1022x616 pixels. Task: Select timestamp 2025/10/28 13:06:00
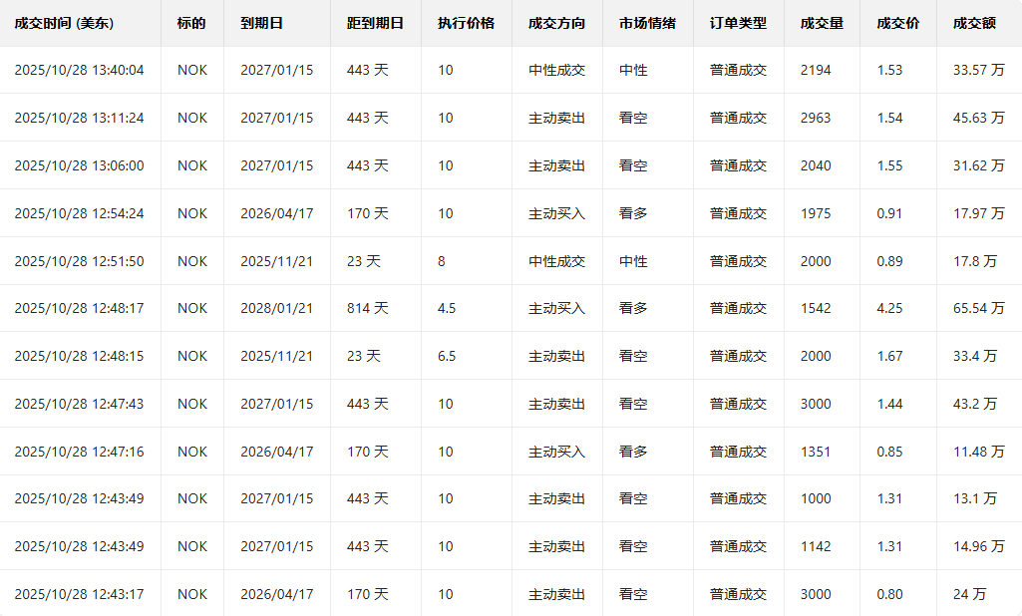coord(79,165)
